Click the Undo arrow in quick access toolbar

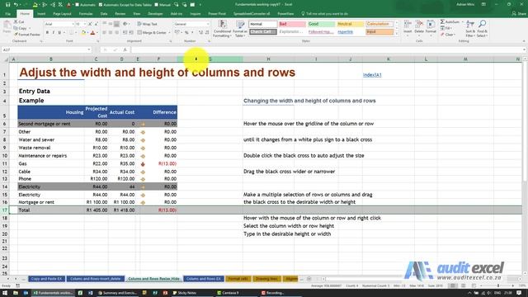coord(16,4)
